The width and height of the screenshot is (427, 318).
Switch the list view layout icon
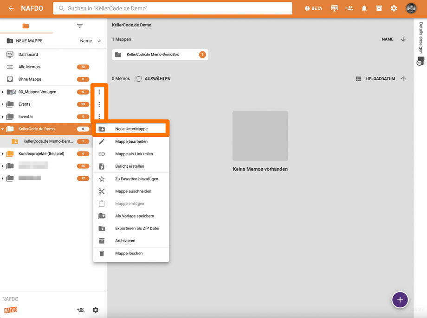[358, 79]
